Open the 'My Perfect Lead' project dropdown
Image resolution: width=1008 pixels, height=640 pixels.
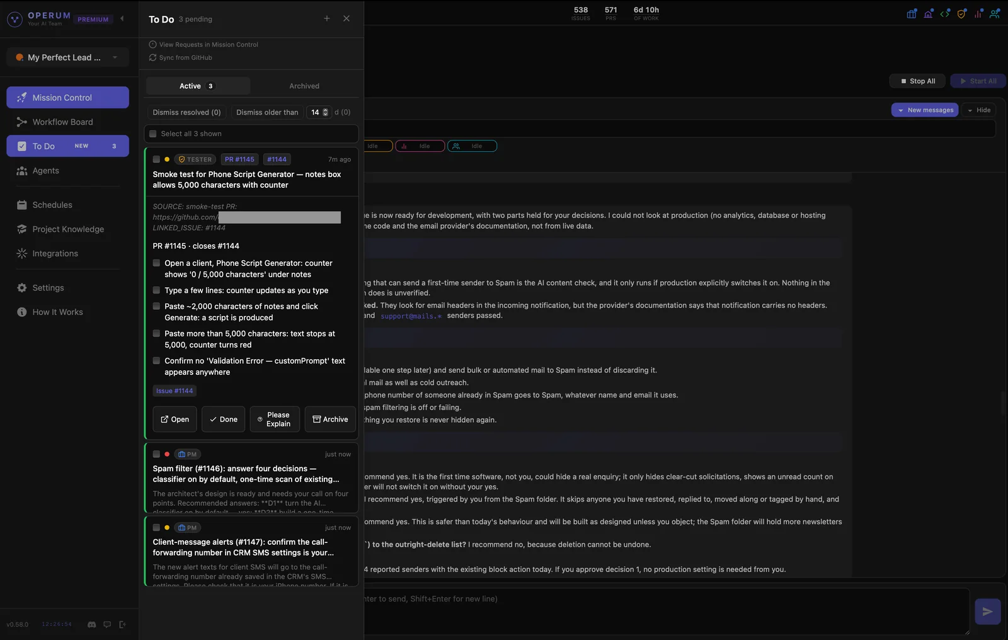coord(67,57)
